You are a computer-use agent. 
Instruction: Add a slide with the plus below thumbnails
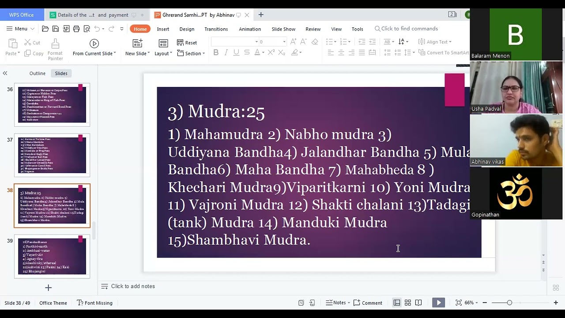[49, 288]
